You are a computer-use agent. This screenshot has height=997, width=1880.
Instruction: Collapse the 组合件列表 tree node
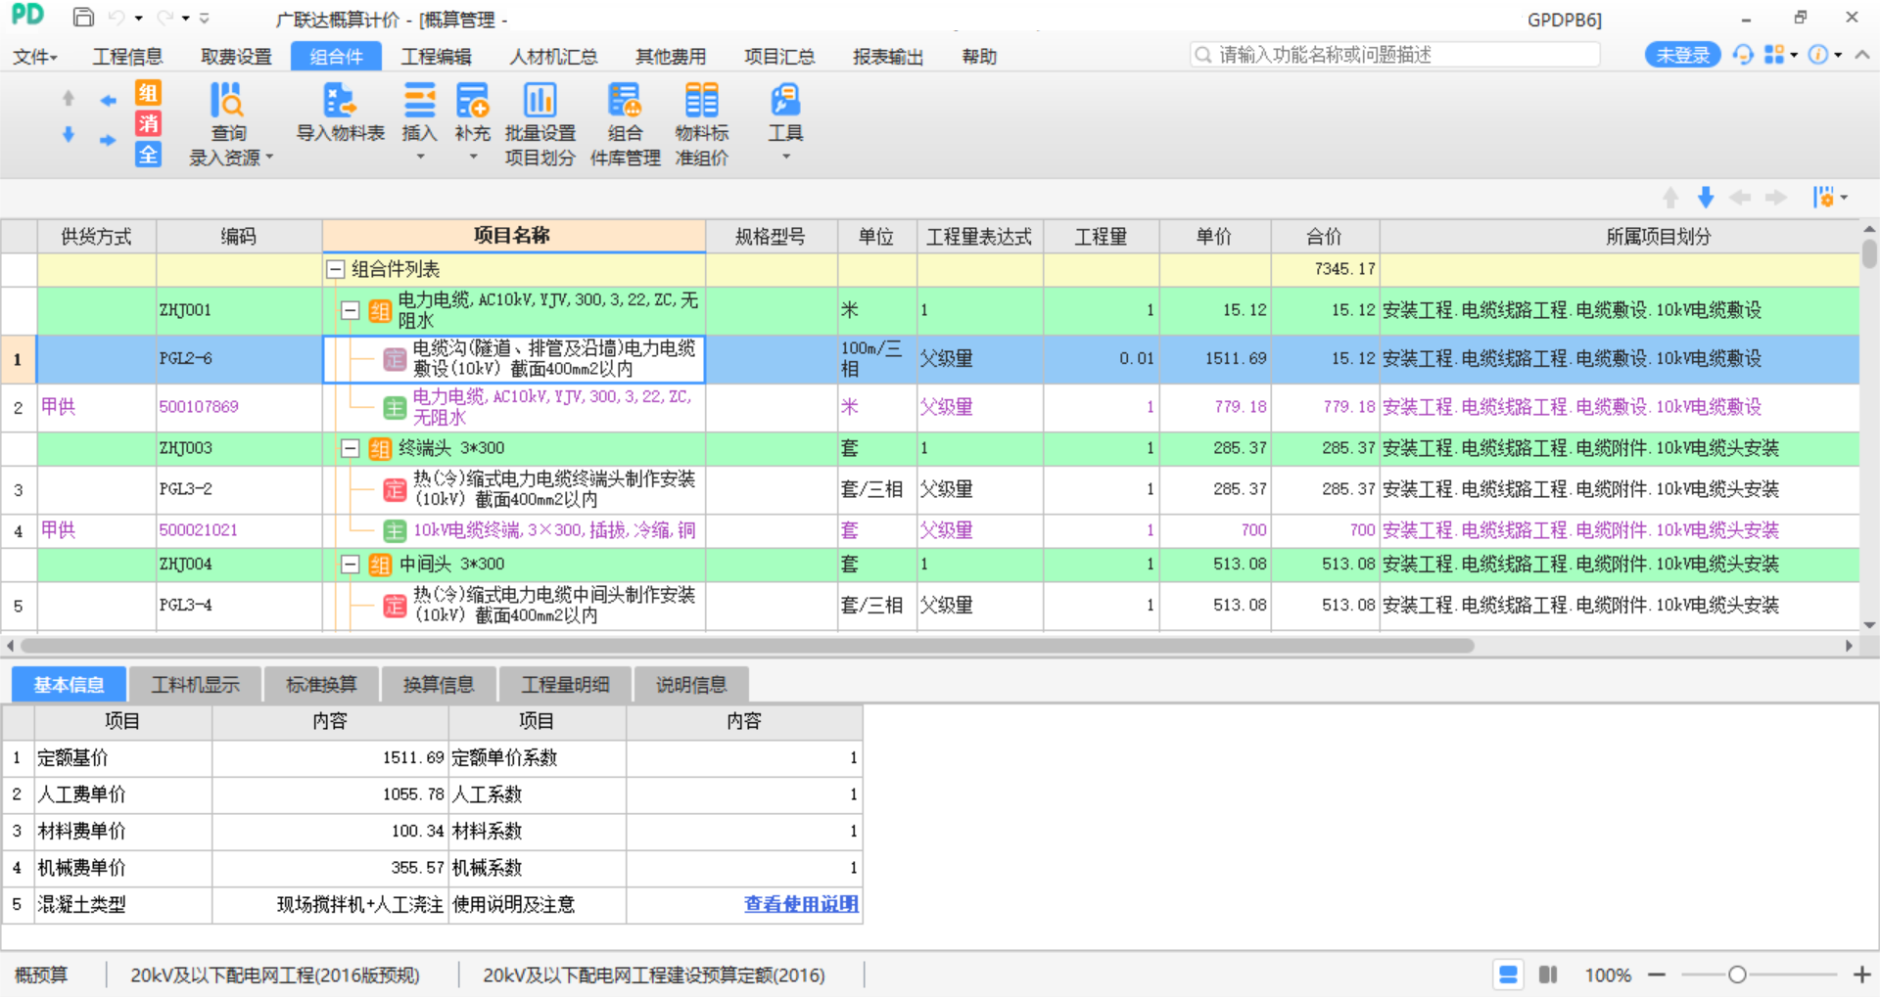(x=336, y=269)
